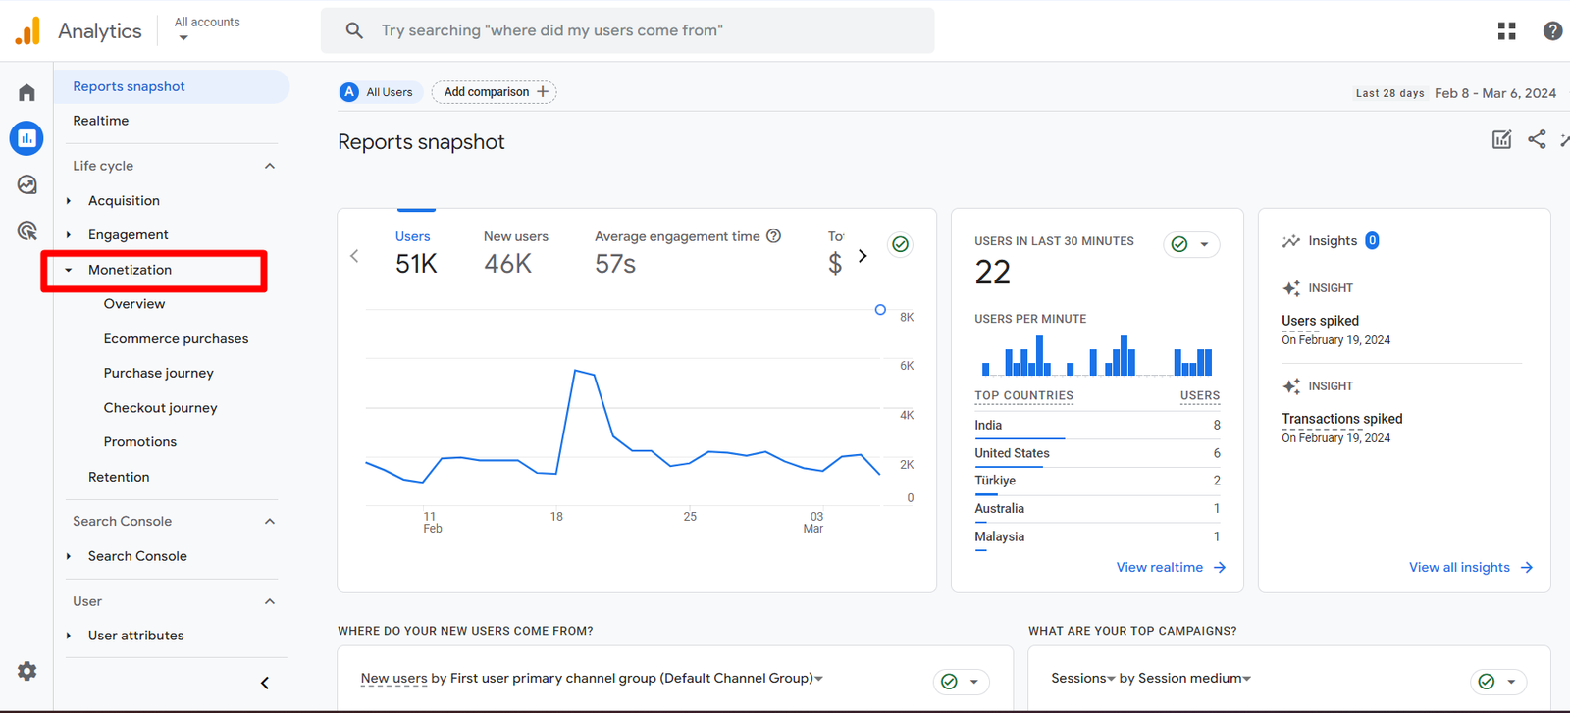Open the Google apps grid icon
Screen dimensions: 1570x713
tap(1506, 31)
